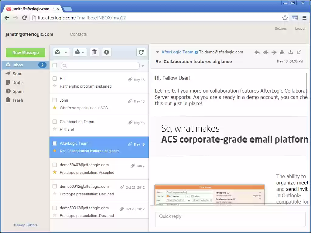Delete the selected message
The width and height of the screenshot is (311, 233).
[94, 52]
